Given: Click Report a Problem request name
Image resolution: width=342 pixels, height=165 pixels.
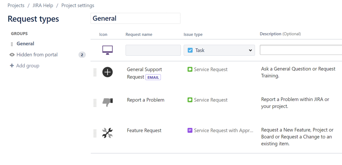Looking at the screenshot, I should (x=146, y=100).
